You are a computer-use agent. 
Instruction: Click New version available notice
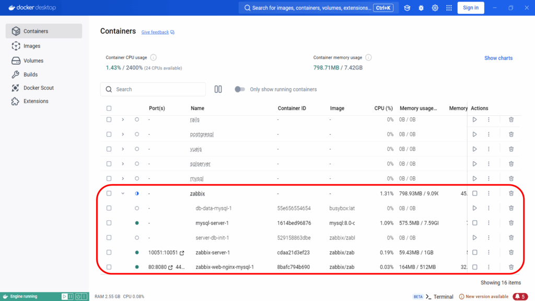pos(483,297)
